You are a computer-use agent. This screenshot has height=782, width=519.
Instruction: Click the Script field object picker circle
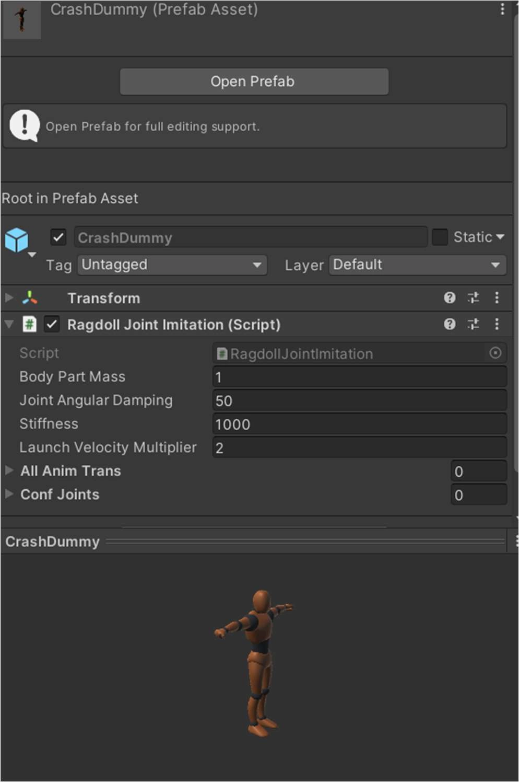pos(496,353)
